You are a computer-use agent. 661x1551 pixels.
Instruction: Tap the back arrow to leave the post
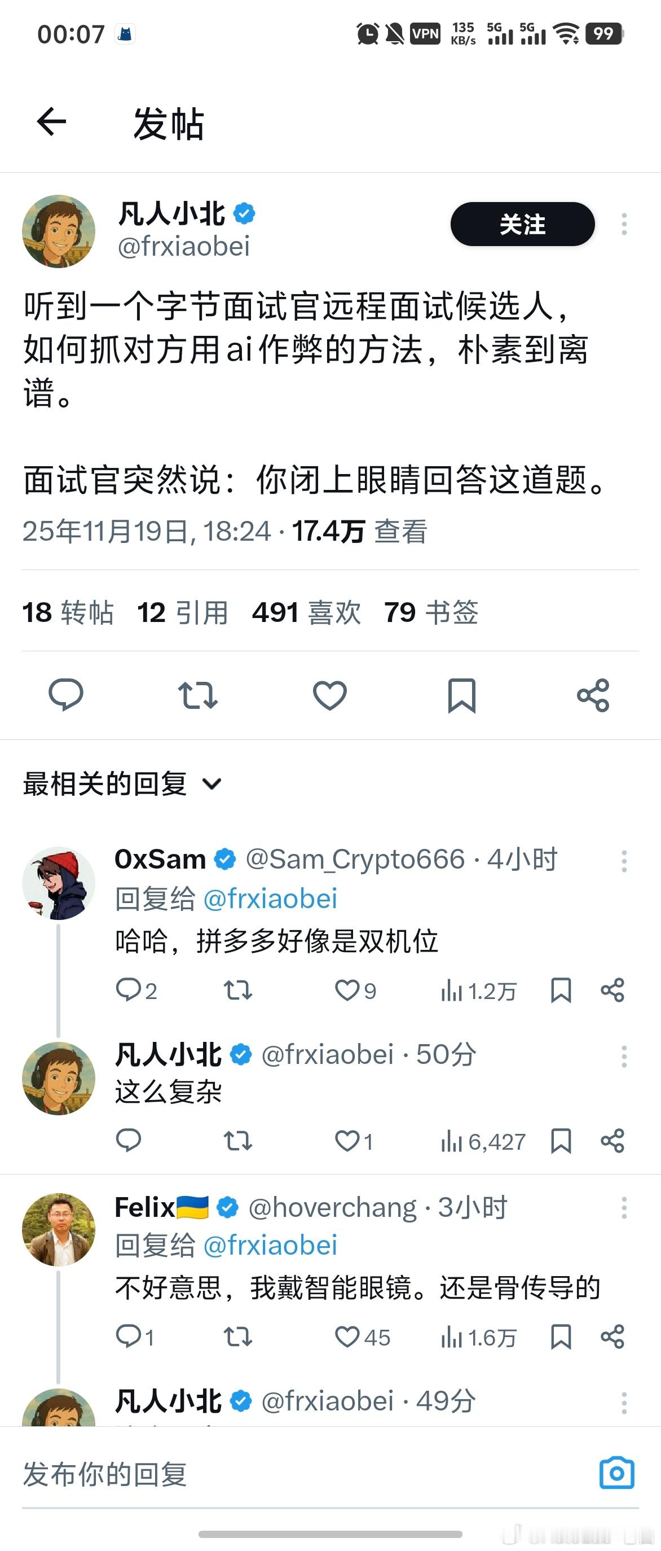click(52, 121)
